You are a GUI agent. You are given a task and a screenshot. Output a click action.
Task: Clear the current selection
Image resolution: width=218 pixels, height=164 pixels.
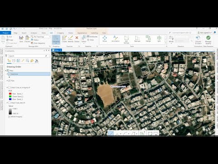tap(90, 40)
